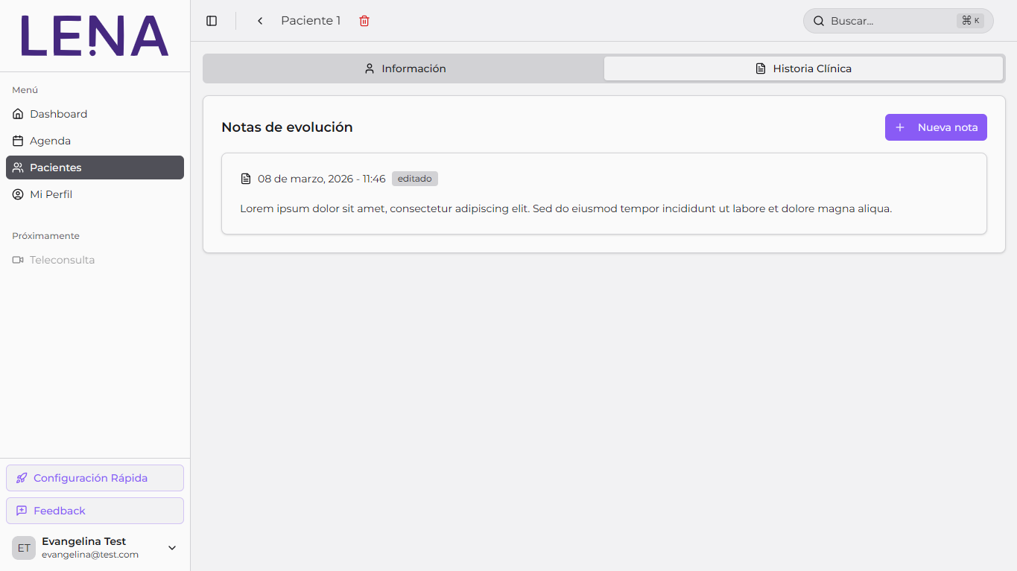Focus the Buscar search field
Viewport: 1017px width, 571px height.
pyautogui.click(x=898, y=21)
